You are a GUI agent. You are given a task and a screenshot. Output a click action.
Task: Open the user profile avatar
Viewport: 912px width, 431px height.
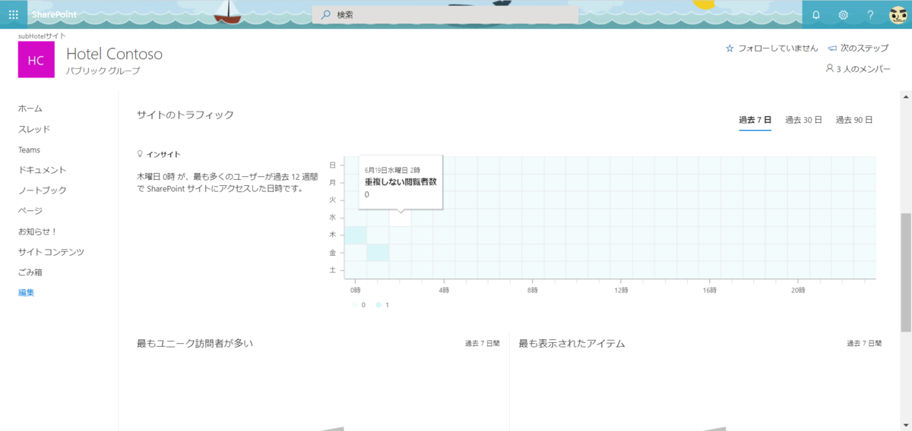899,14
